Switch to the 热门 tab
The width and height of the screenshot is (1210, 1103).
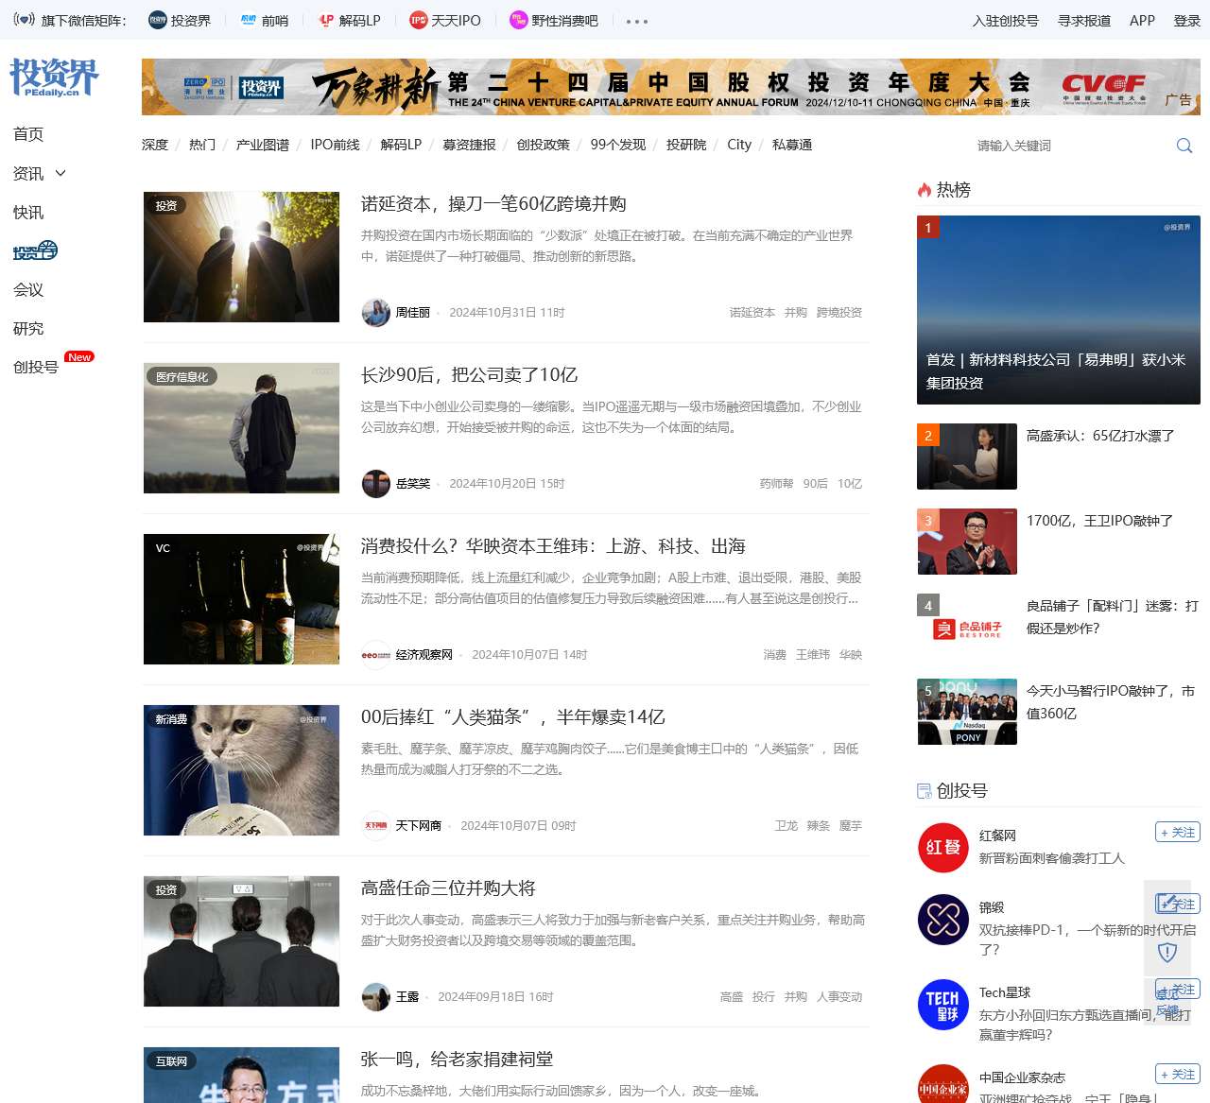pyautogui.click(x=202, y=145)
